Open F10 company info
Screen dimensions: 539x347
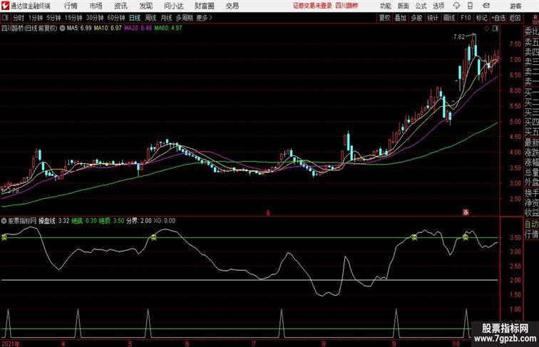tap(466, 18)
